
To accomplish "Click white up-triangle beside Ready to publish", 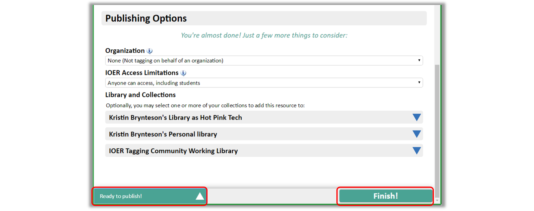I will click(200, 196).
